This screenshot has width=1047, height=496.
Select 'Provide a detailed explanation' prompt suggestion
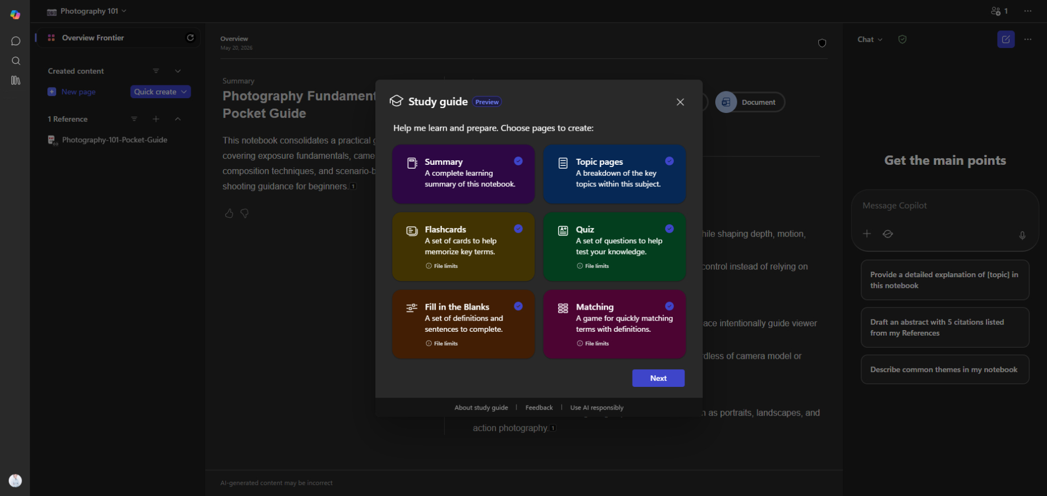click(x=945, y=280)
